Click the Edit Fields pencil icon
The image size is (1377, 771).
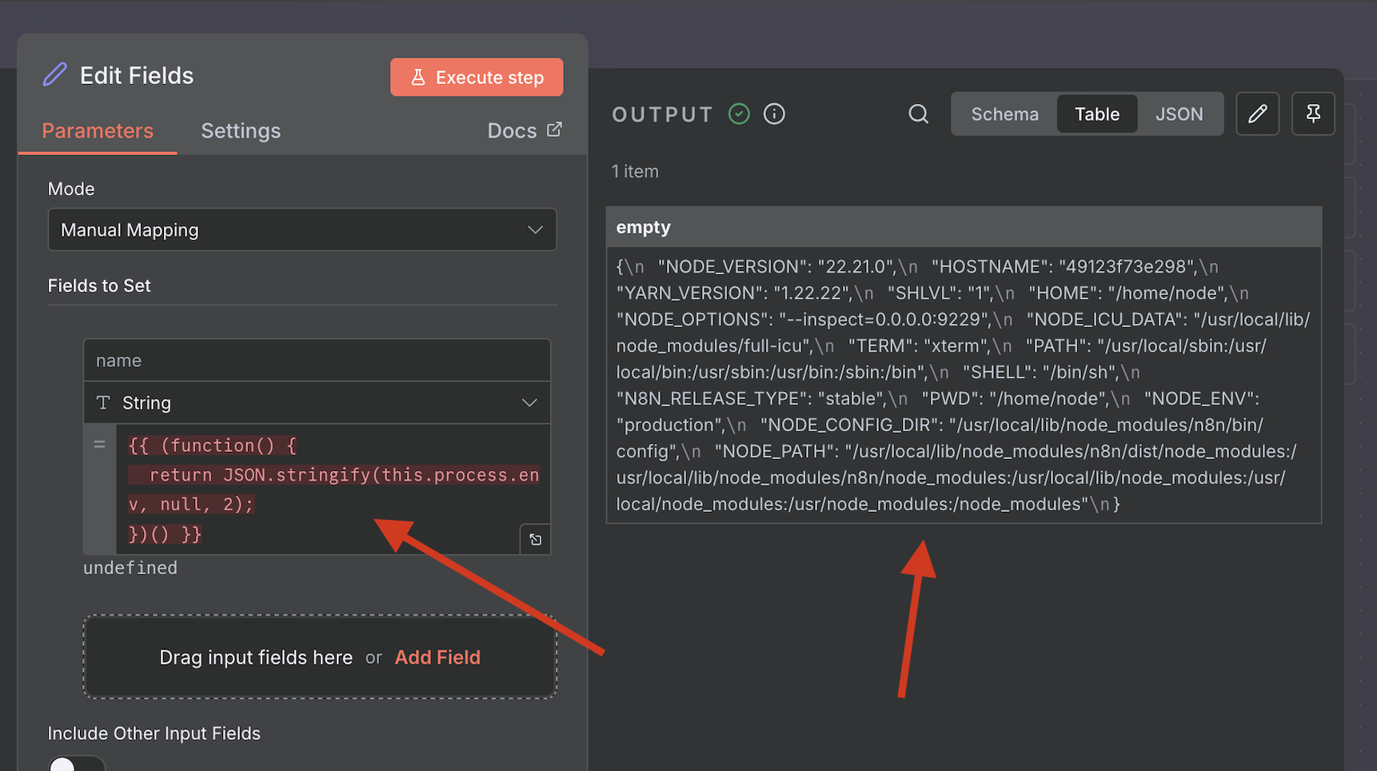54,75
